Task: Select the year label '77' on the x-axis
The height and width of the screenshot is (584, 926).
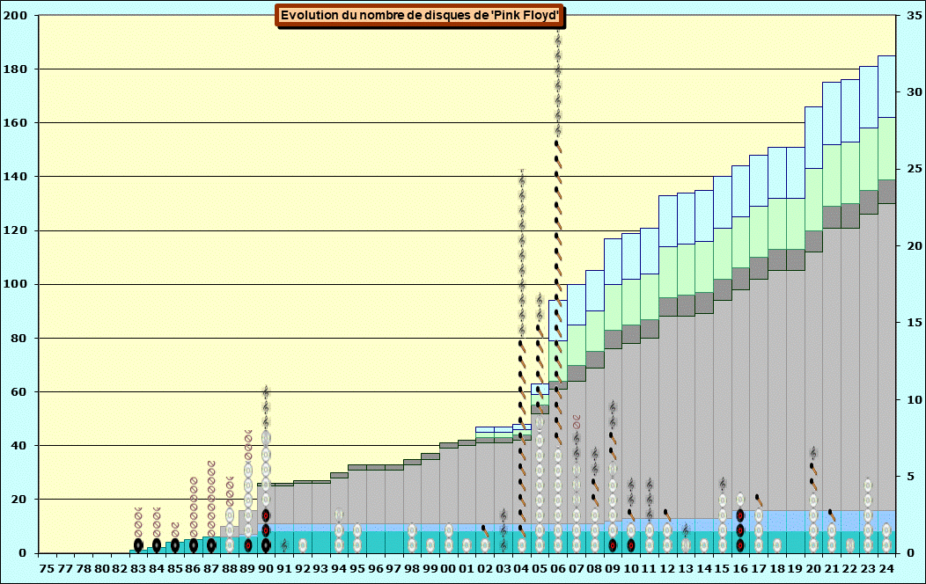Action: (65, 569)
